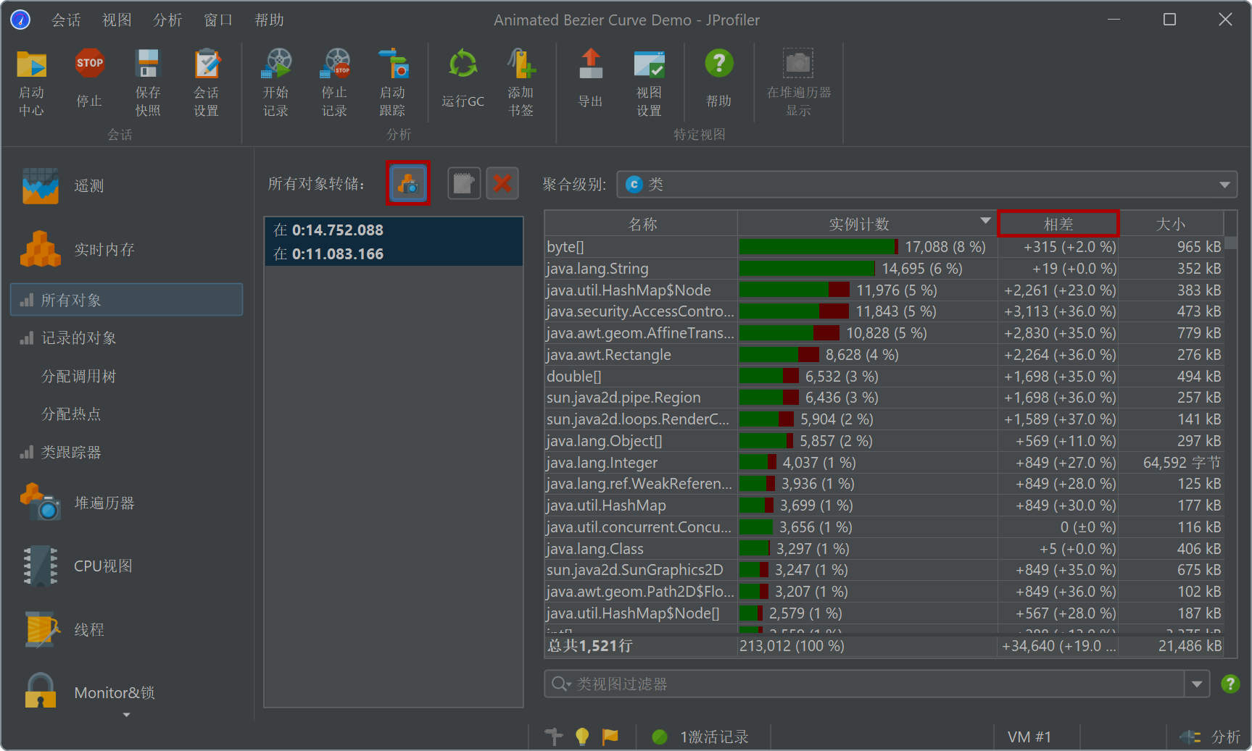
Task: Click the class view filter (类视图过滤器) field
Action: (x=864, y=684)
